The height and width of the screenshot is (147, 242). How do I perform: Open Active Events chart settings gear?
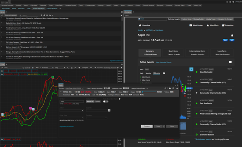pyautogui.click(x=164, y=73)
